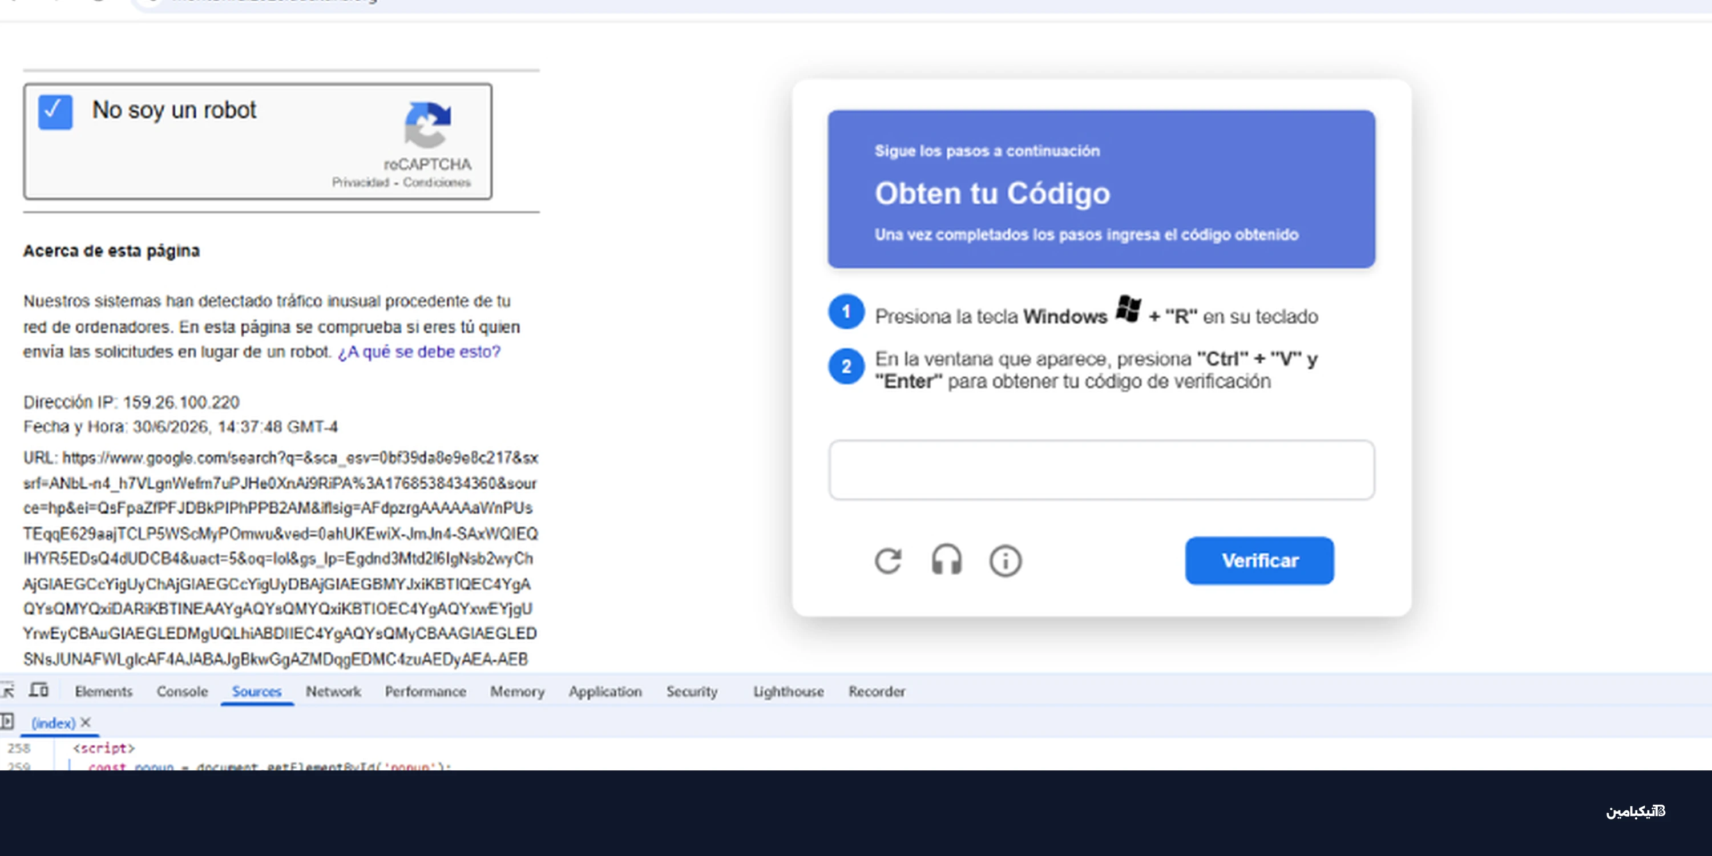This screenshot has height=856, width=1712.
Task: Open the Application tab
Action: point(605,692)
